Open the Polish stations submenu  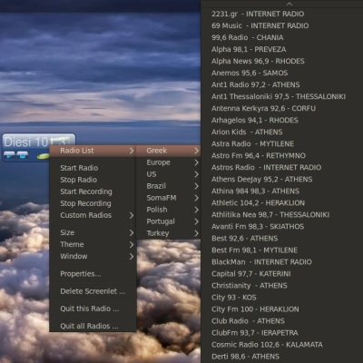pyautogui.click(x=168, y=210)
